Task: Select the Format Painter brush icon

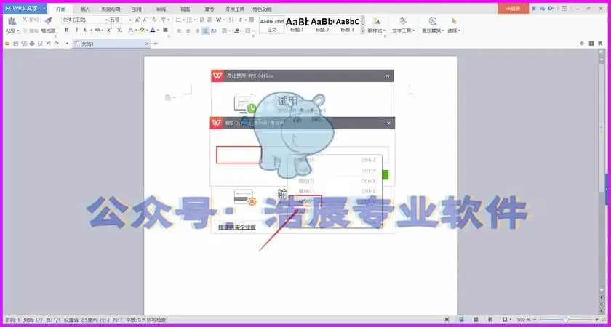Action: tap(48, 20)
